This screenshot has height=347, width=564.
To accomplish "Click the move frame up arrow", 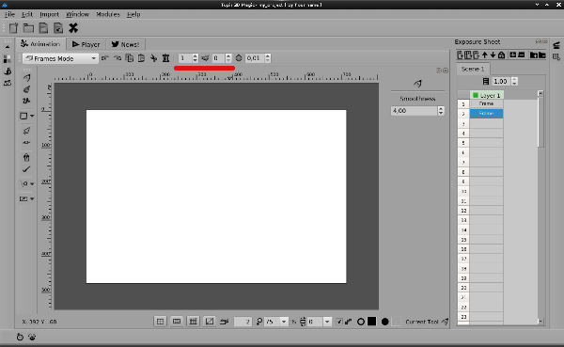I will point(484,55).
